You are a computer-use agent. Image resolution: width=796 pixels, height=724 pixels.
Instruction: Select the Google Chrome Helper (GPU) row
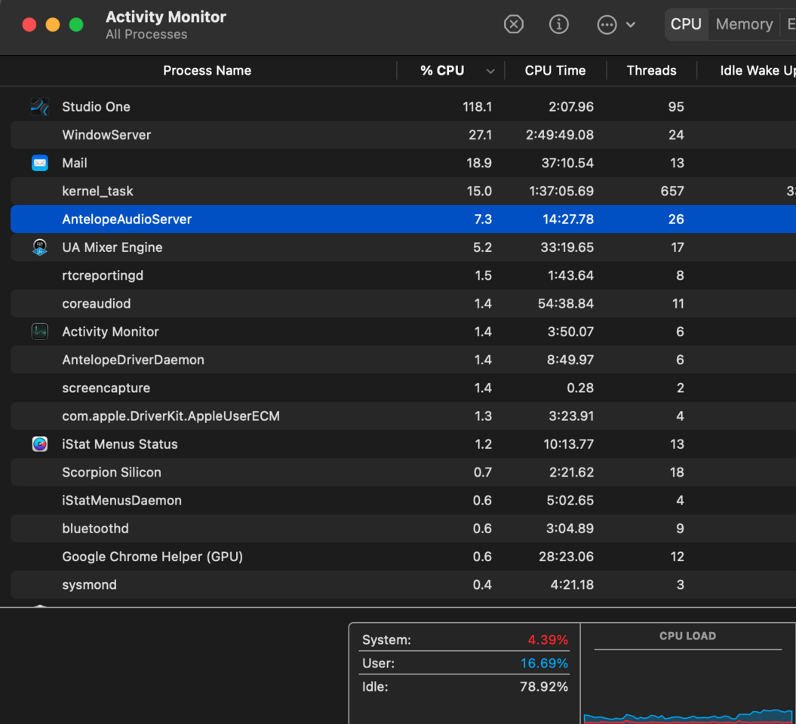(x=403, y=557)
